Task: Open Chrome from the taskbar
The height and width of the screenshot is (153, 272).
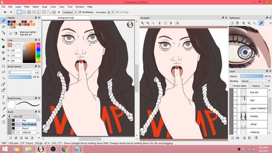Action: [65, 149]
